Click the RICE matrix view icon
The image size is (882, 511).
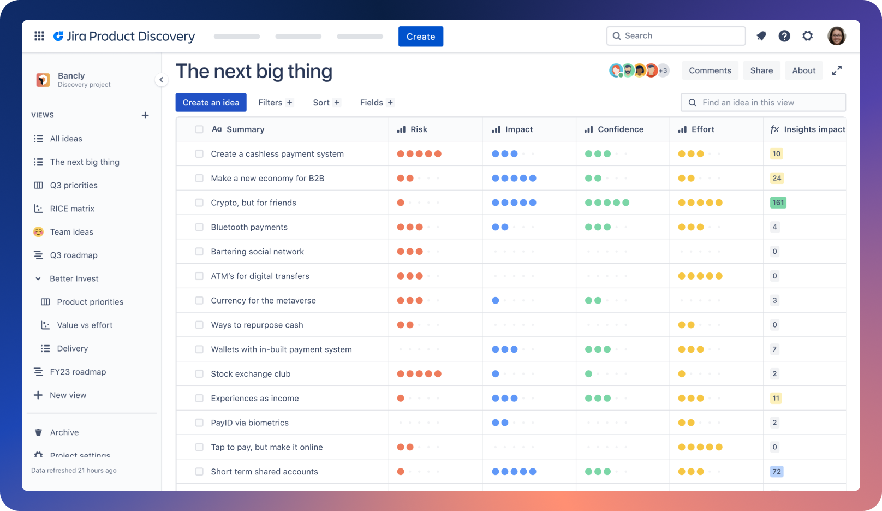[x=38, y=209]
